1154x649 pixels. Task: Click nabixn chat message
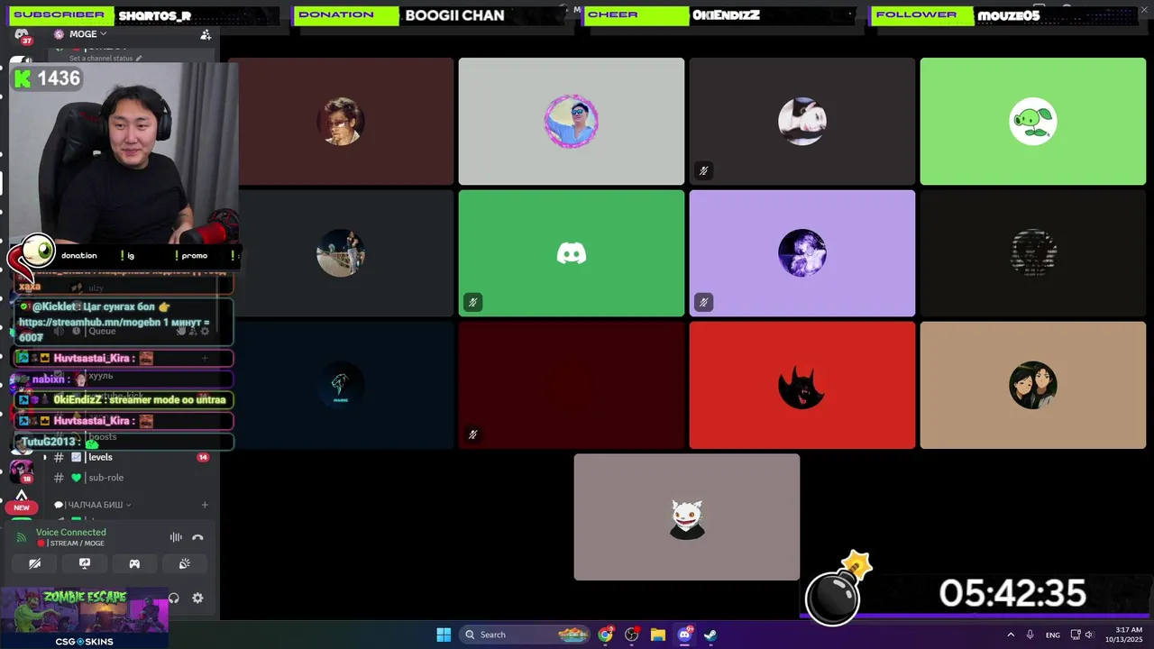pos(124,379)
